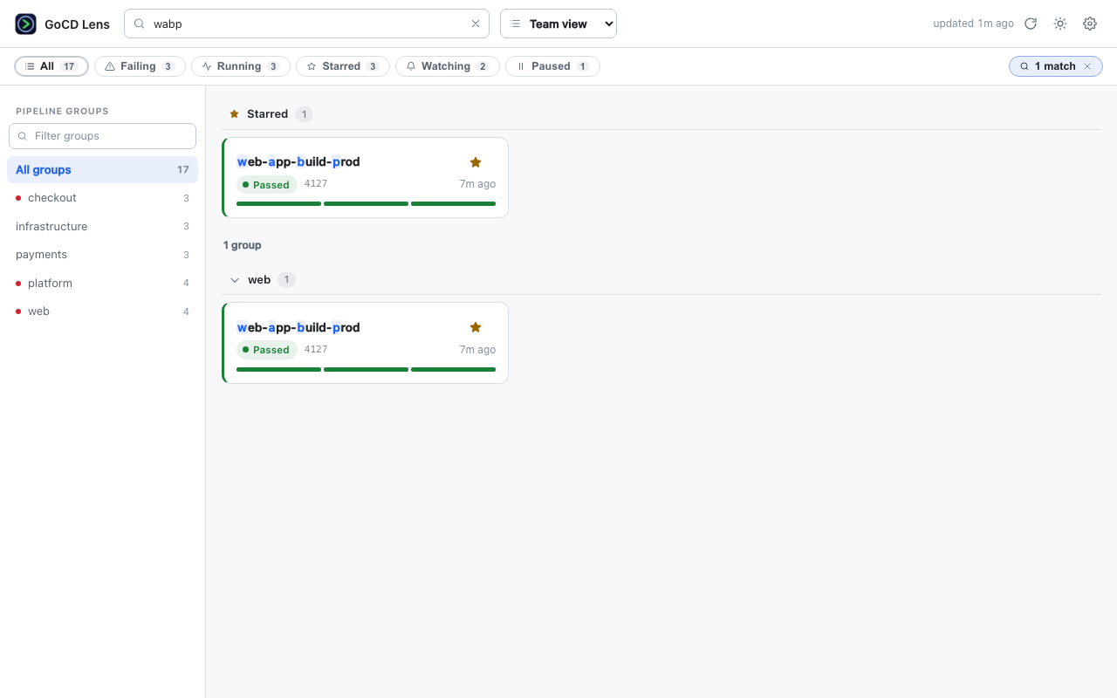The width and height of the screenshot is (1117, 698).
Task: Clear the search field text
Action: point(476,24)
